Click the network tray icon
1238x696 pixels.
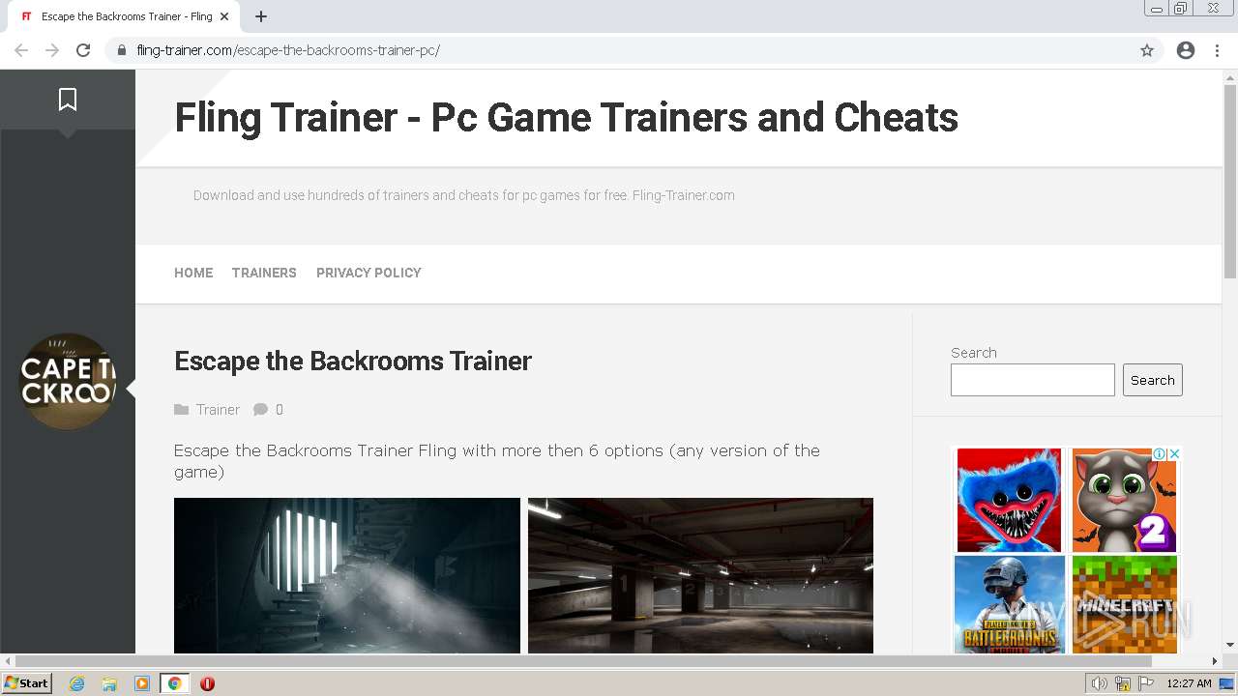[x=1123, y=683]
